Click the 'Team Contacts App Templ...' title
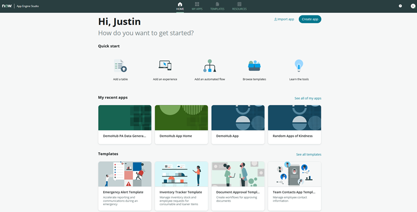The width and height of the screenshot is (417, 212). tap(294, 192)
